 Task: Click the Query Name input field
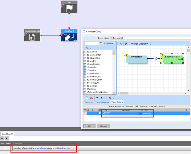tap(151, 38)
